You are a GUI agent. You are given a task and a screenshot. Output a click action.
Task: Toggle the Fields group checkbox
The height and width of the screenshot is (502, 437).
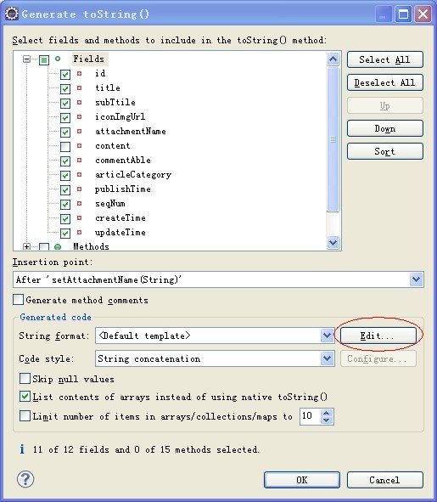click(x=44, y=59)
